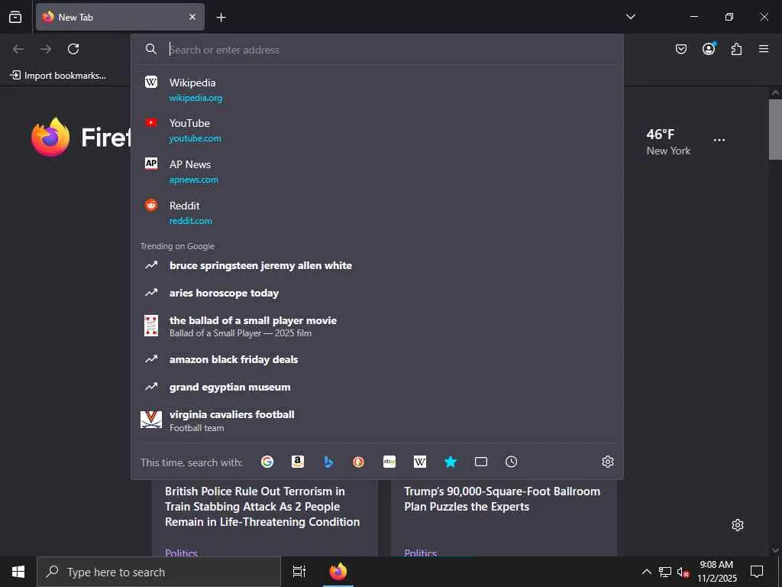Click the 46°F New York weather
Viewport: 782px width, 587px height.
click(668, 142)
